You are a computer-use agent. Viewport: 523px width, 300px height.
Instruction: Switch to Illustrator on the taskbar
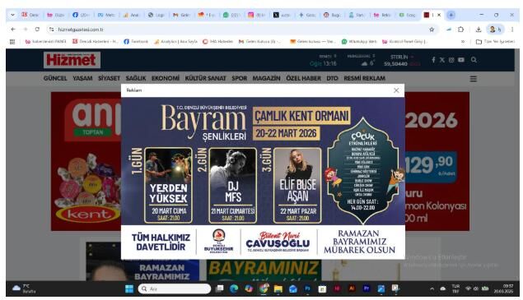(x=352, y=288)
